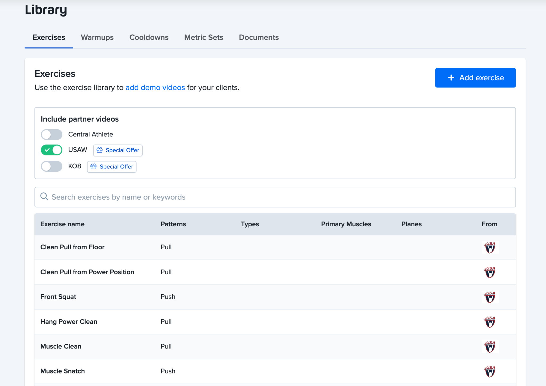Open the Documents tab
The image size is (546, 386).
tap(259, 37)
